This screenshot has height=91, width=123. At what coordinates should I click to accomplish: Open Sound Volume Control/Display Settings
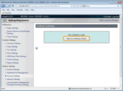point(18,32)
